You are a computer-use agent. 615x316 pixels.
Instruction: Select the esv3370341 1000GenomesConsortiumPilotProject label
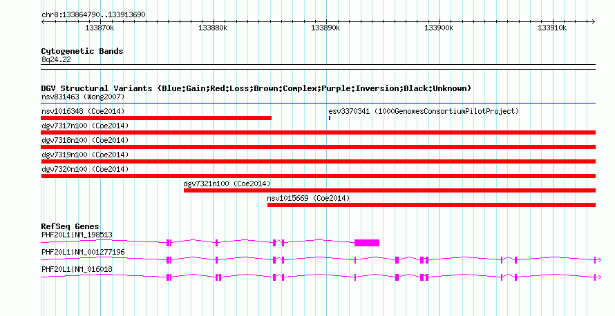pos(424,111)
